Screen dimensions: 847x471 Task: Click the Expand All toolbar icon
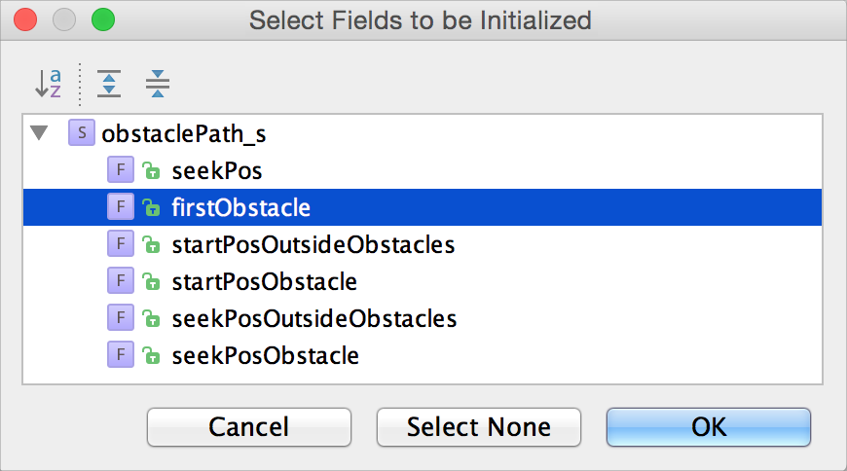click(109, 84)
